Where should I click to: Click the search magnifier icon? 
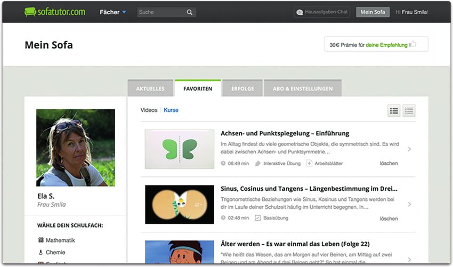190,12
